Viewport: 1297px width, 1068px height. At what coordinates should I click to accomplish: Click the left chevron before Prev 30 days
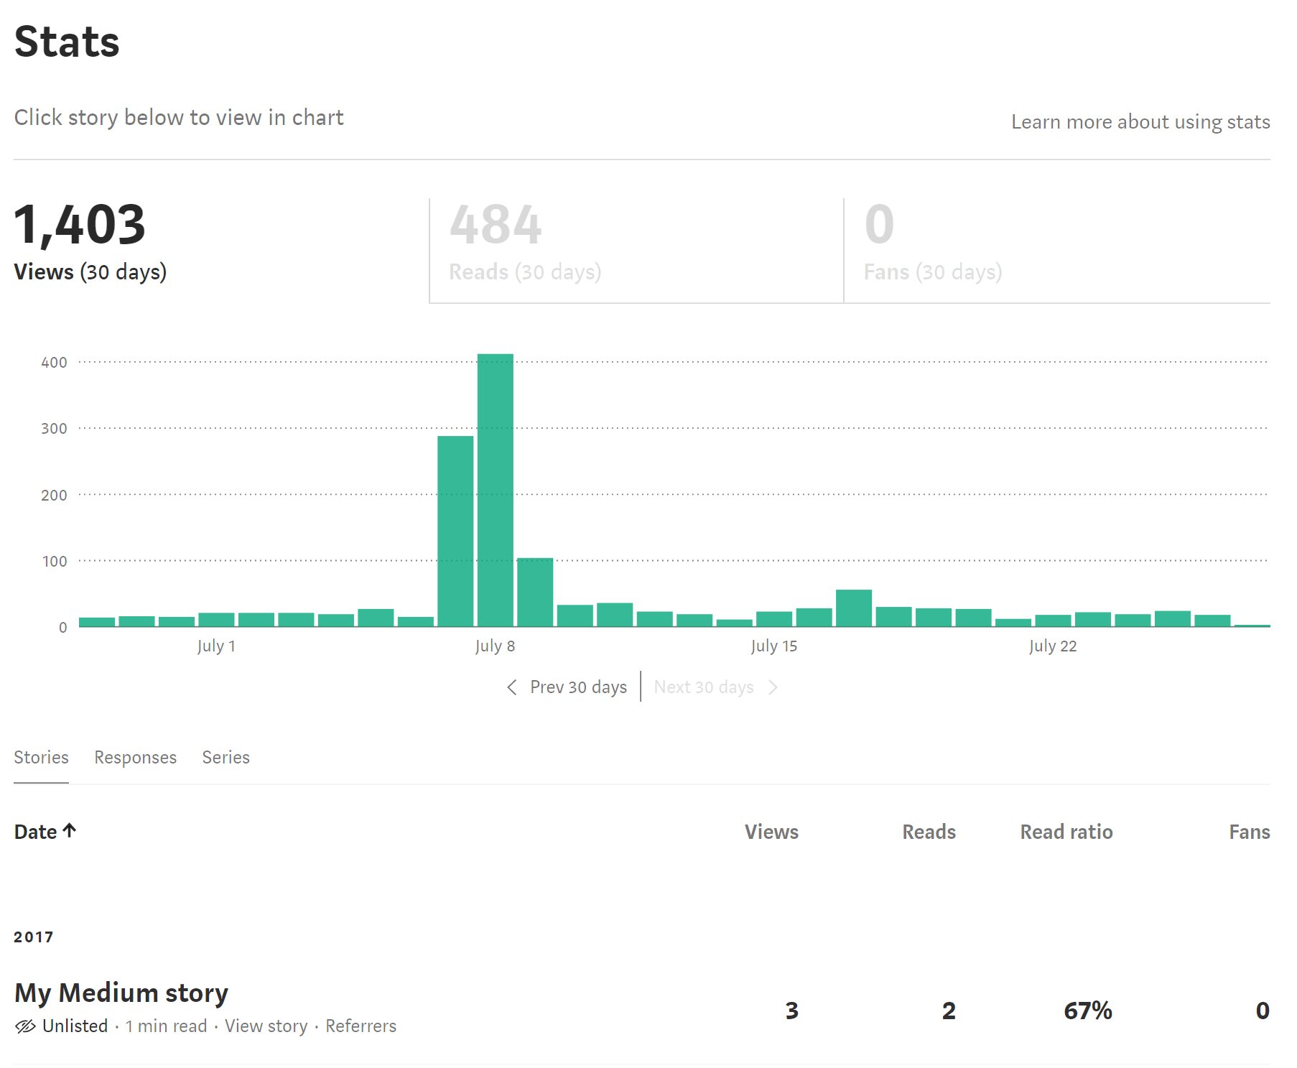point(512,687)
